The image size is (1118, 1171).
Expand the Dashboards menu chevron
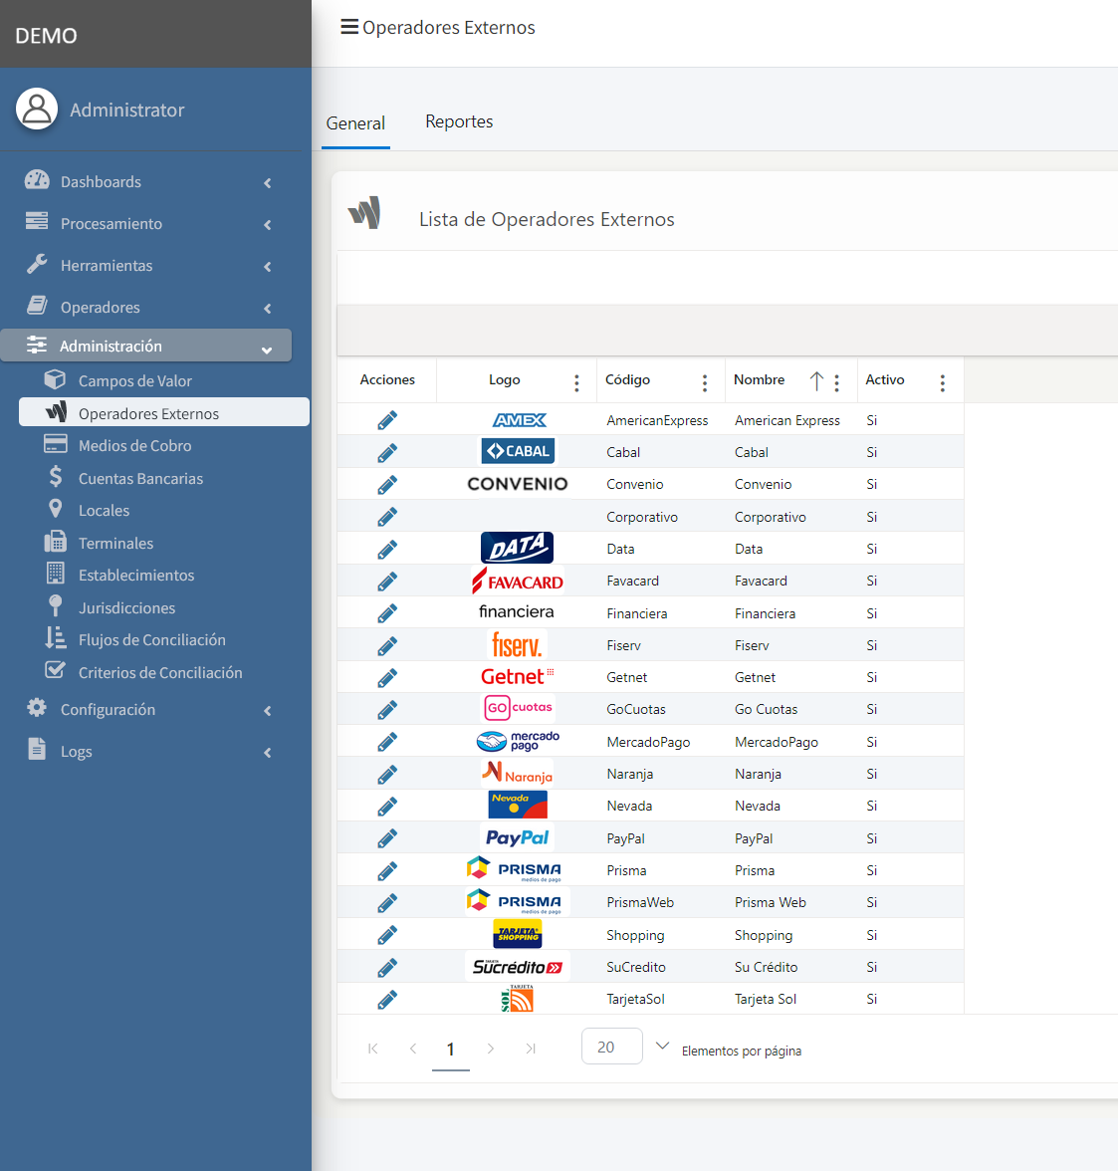(268, 183)
